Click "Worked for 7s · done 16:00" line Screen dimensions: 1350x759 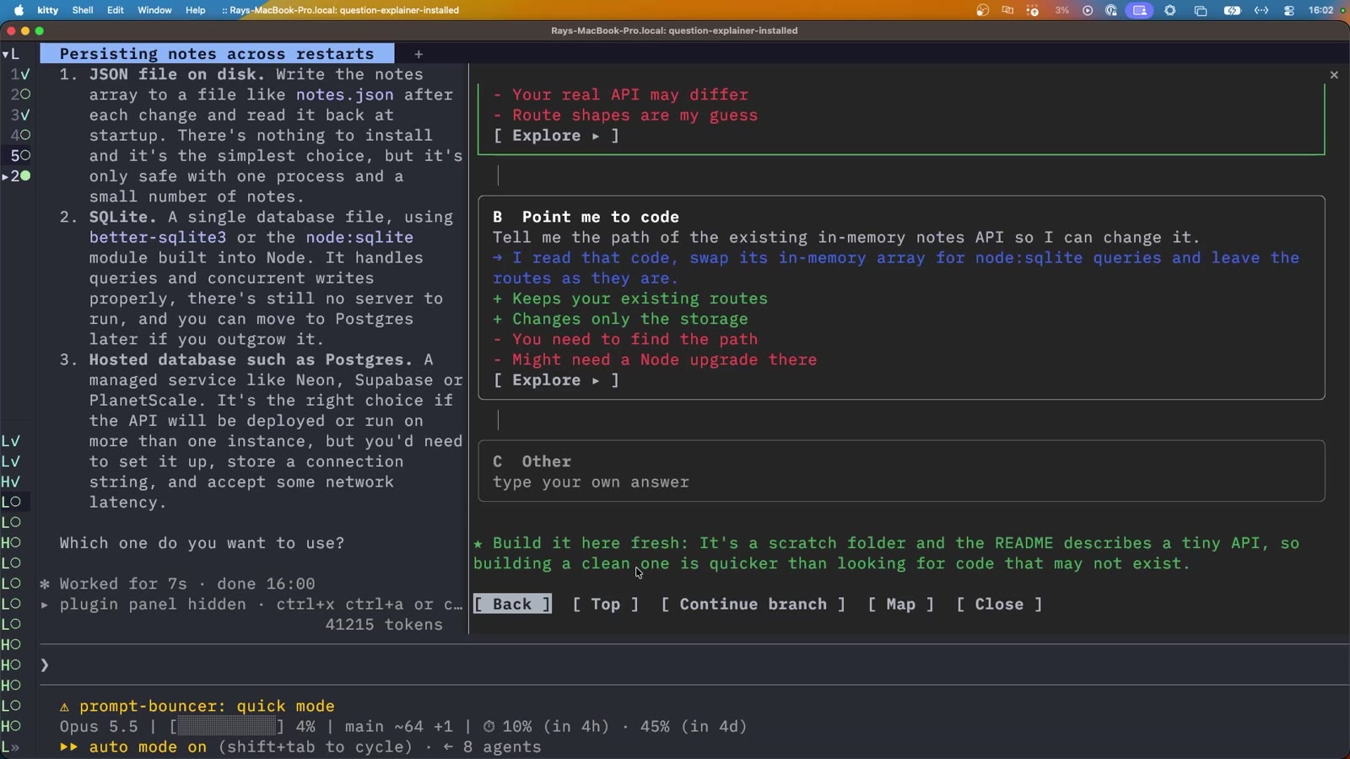click(187, 584)
